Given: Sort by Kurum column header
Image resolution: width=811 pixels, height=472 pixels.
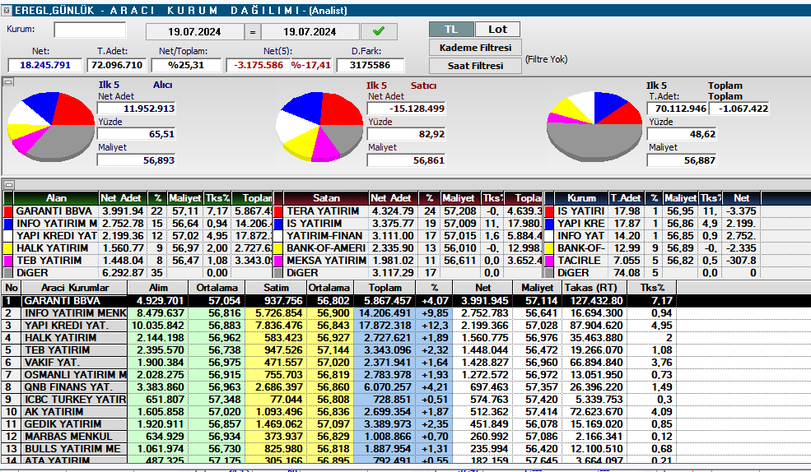Looking at the screenshot, I should [x=581, y=198].
